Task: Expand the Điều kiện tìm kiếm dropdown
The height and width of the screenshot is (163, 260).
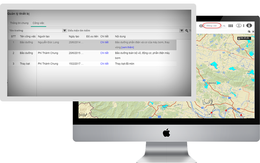Action: pyautogui.click(x=182, y=31)
